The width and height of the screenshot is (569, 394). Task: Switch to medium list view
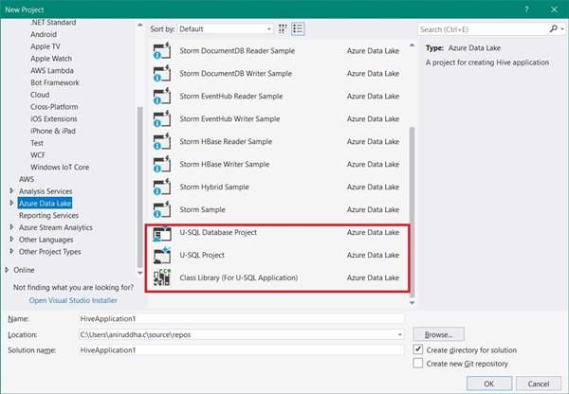coord(298,29)
